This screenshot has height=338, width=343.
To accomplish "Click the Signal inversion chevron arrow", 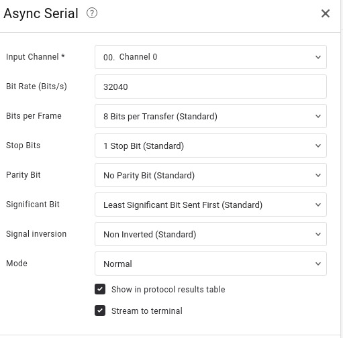I will [318, 234].
